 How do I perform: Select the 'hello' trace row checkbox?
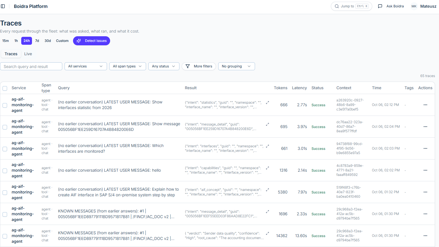(5, 171)
